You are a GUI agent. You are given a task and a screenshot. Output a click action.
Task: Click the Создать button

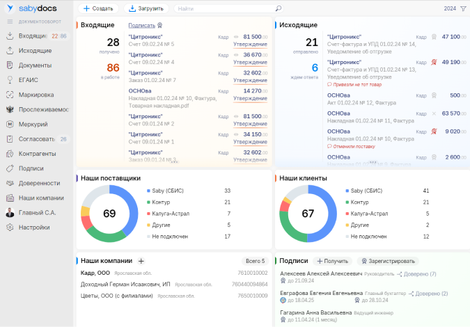click(98, 8)
